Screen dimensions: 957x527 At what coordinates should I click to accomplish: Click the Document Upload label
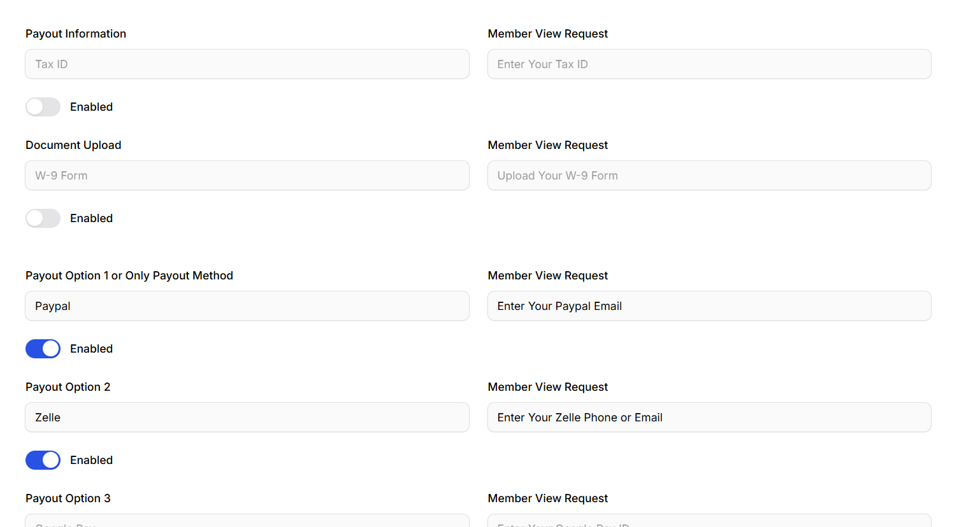[x=73, y=145]
